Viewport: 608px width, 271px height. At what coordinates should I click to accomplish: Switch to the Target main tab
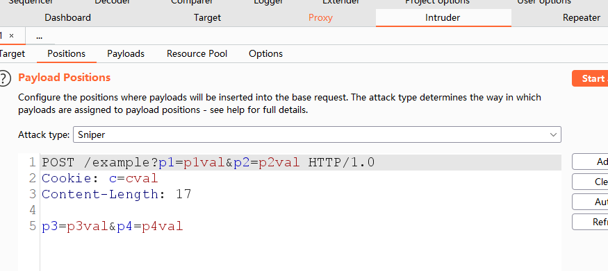tap(208, 18)
